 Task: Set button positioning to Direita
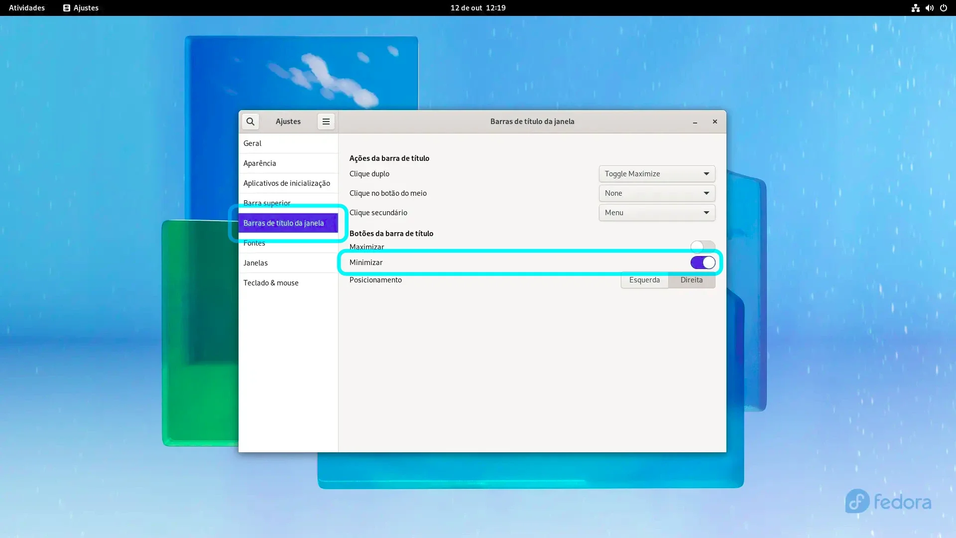692,280
